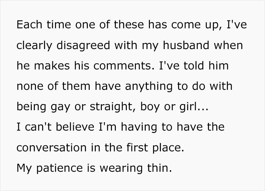The image size is (265, 191).
Task: Click the word 'Each' at the start
Action: 29,25
